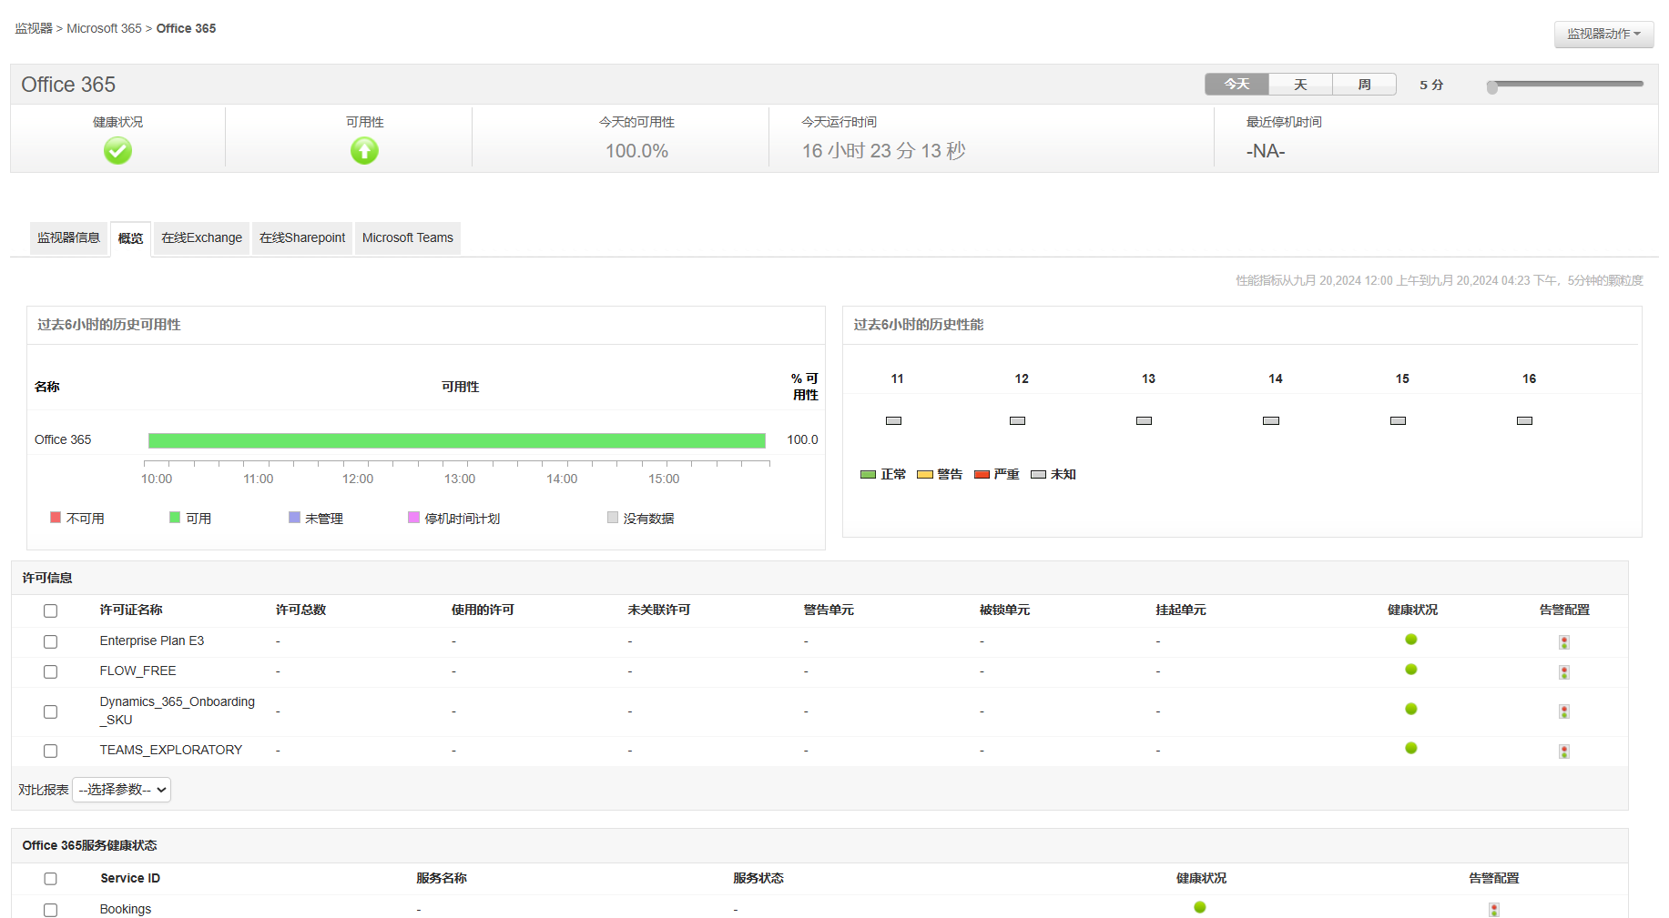The height and width of the screenshot is (918, 1669).
Task: Open the 在线Sharepoint tab
Action: click(x=302, y=237)
